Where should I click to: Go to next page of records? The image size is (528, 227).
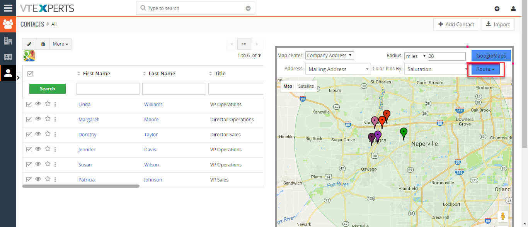(257, 44)
